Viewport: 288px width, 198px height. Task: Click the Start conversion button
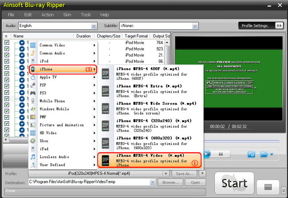tap(234, 183)
